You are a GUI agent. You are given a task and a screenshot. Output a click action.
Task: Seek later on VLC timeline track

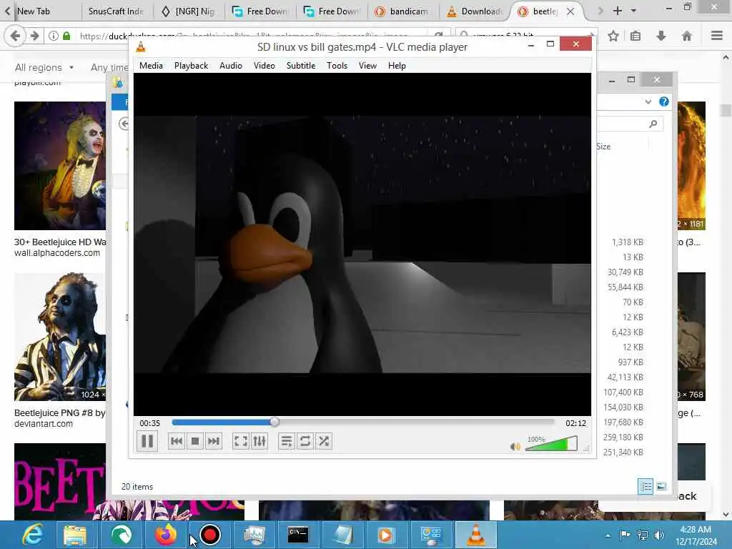415,422
